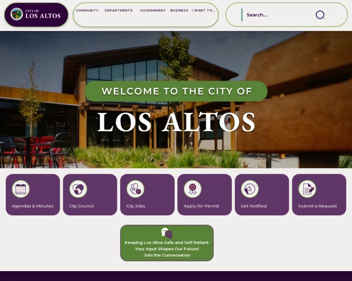352x281 pixels.
Task: Open the Get Notified label link
Action: 253,206
